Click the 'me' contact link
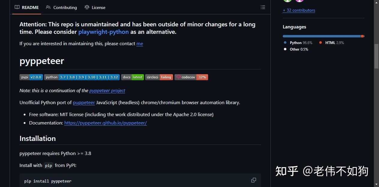 (x=140, y=43)
